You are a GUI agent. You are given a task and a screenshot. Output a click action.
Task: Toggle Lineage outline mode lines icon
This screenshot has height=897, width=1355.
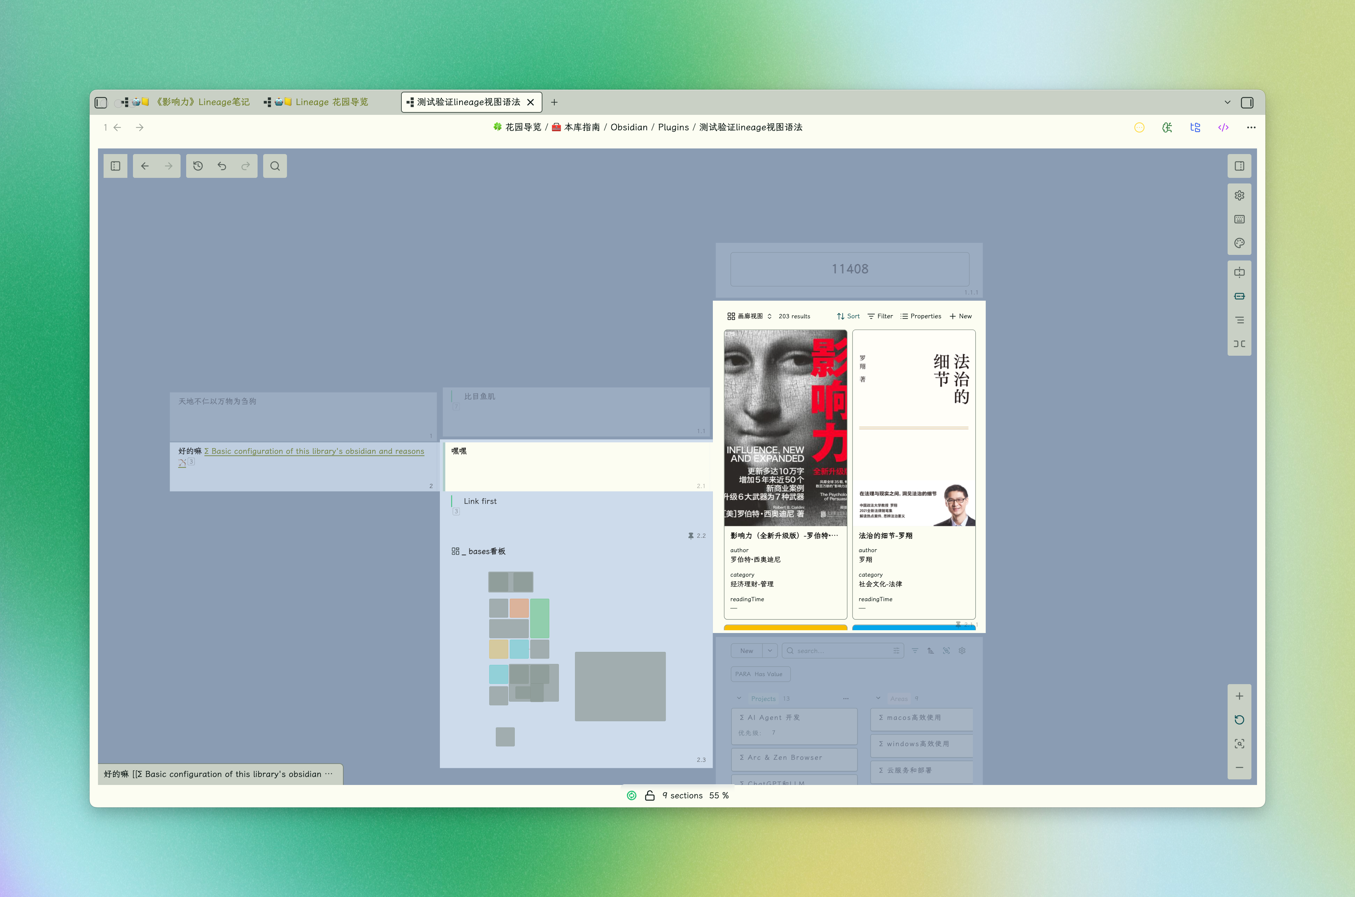coord(1239,320)
